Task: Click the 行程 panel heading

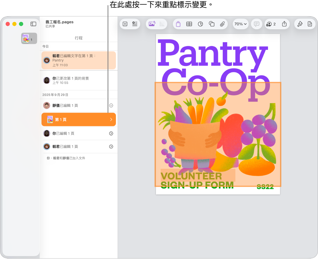Action: point(79,38)
